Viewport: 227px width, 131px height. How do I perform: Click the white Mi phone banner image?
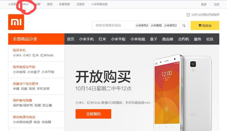point(182,92)
